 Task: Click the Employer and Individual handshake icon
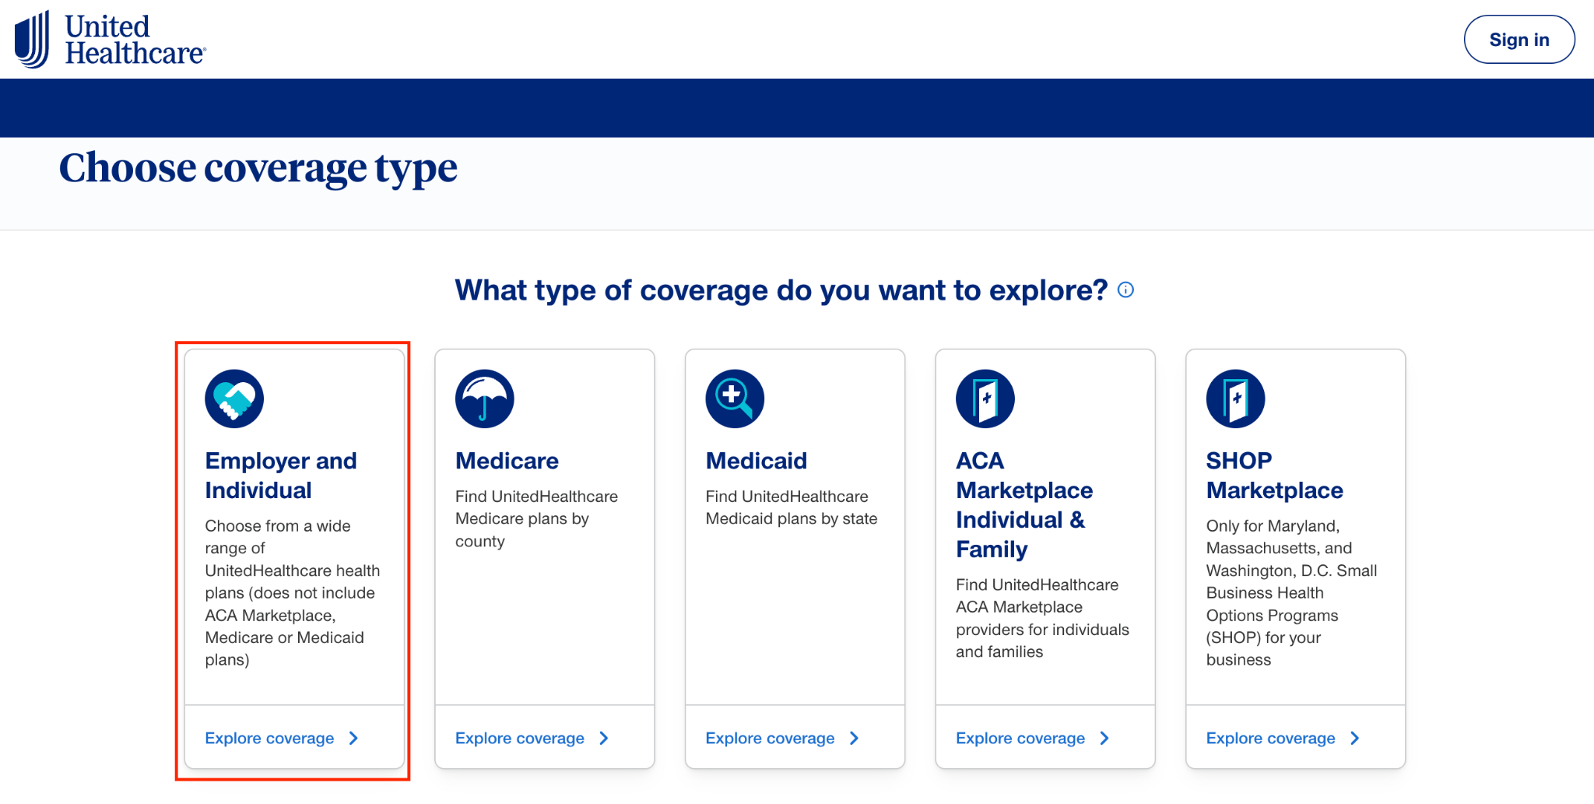click(234, 398)
